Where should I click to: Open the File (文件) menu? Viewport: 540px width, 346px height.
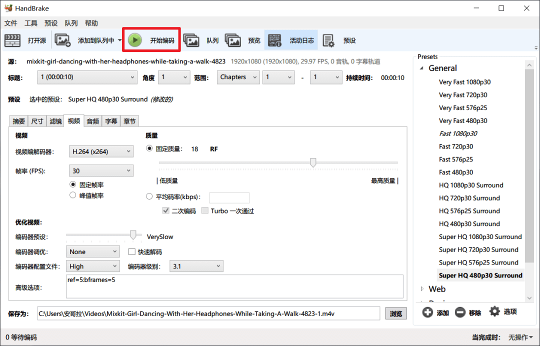click(10, 23)
